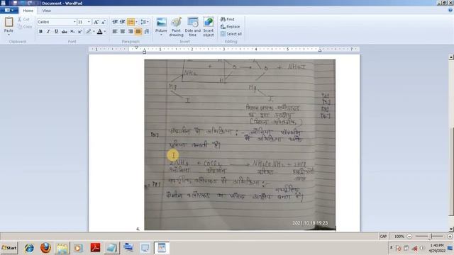Image resolution: width=454 pixels, height=255 pixels.
Task: Click Replace in the Editing group
Action: (230, 27)
